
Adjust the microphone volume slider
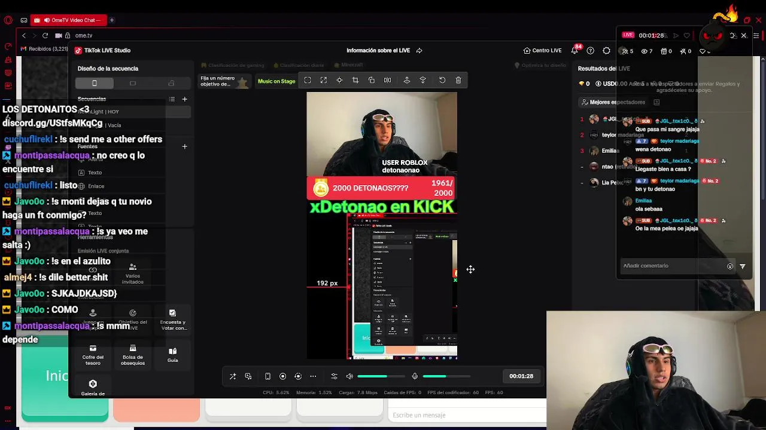click(446, 376)
